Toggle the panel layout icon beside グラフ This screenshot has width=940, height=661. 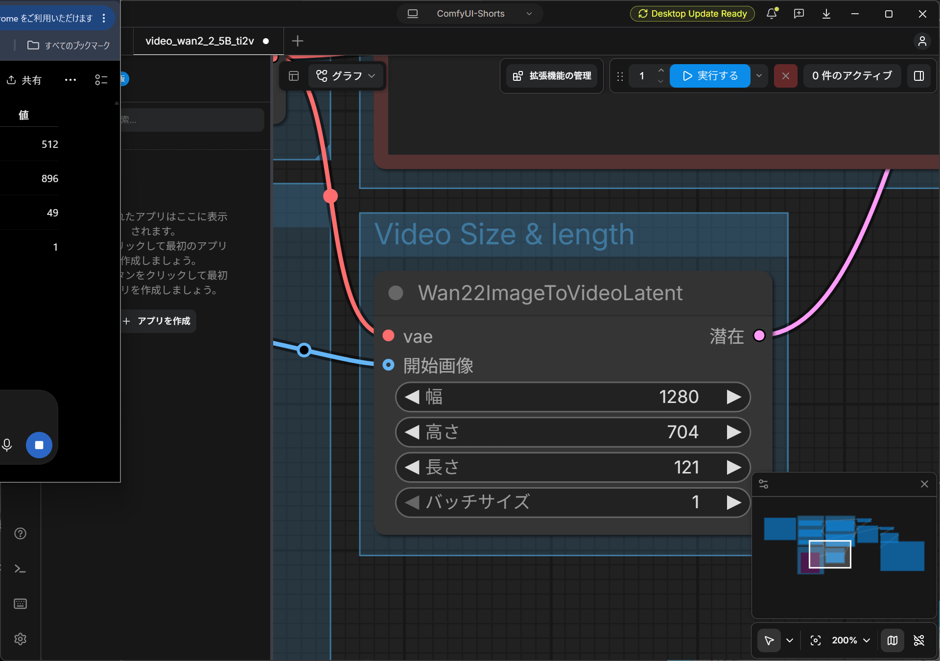294,76
